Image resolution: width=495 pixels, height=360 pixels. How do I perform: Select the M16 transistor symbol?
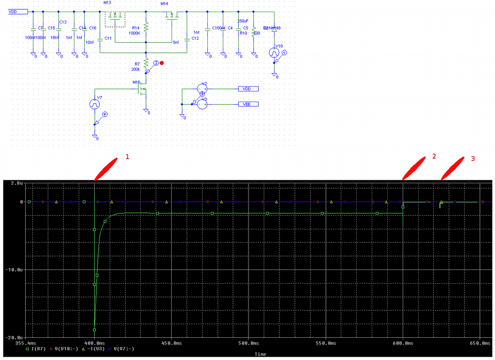(x=143, y=90)
